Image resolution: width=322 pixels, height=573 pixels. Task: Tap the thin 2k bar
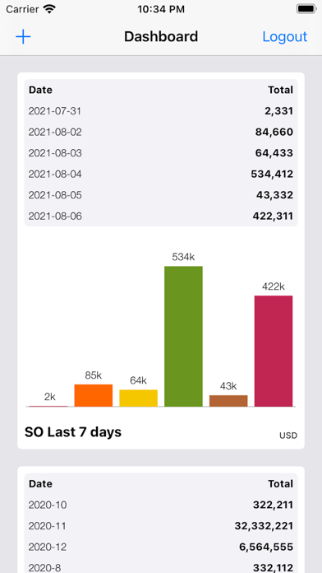click(x=48, y=406)
